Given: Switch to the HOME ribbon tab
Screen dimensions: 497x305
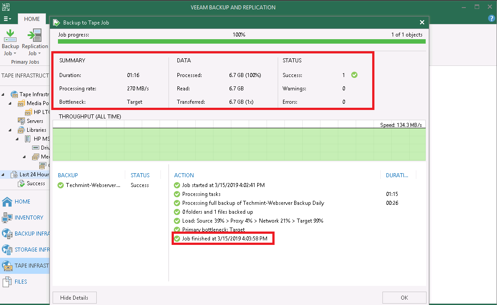Looking at the screenshot, I should click(x=32, y=19).
